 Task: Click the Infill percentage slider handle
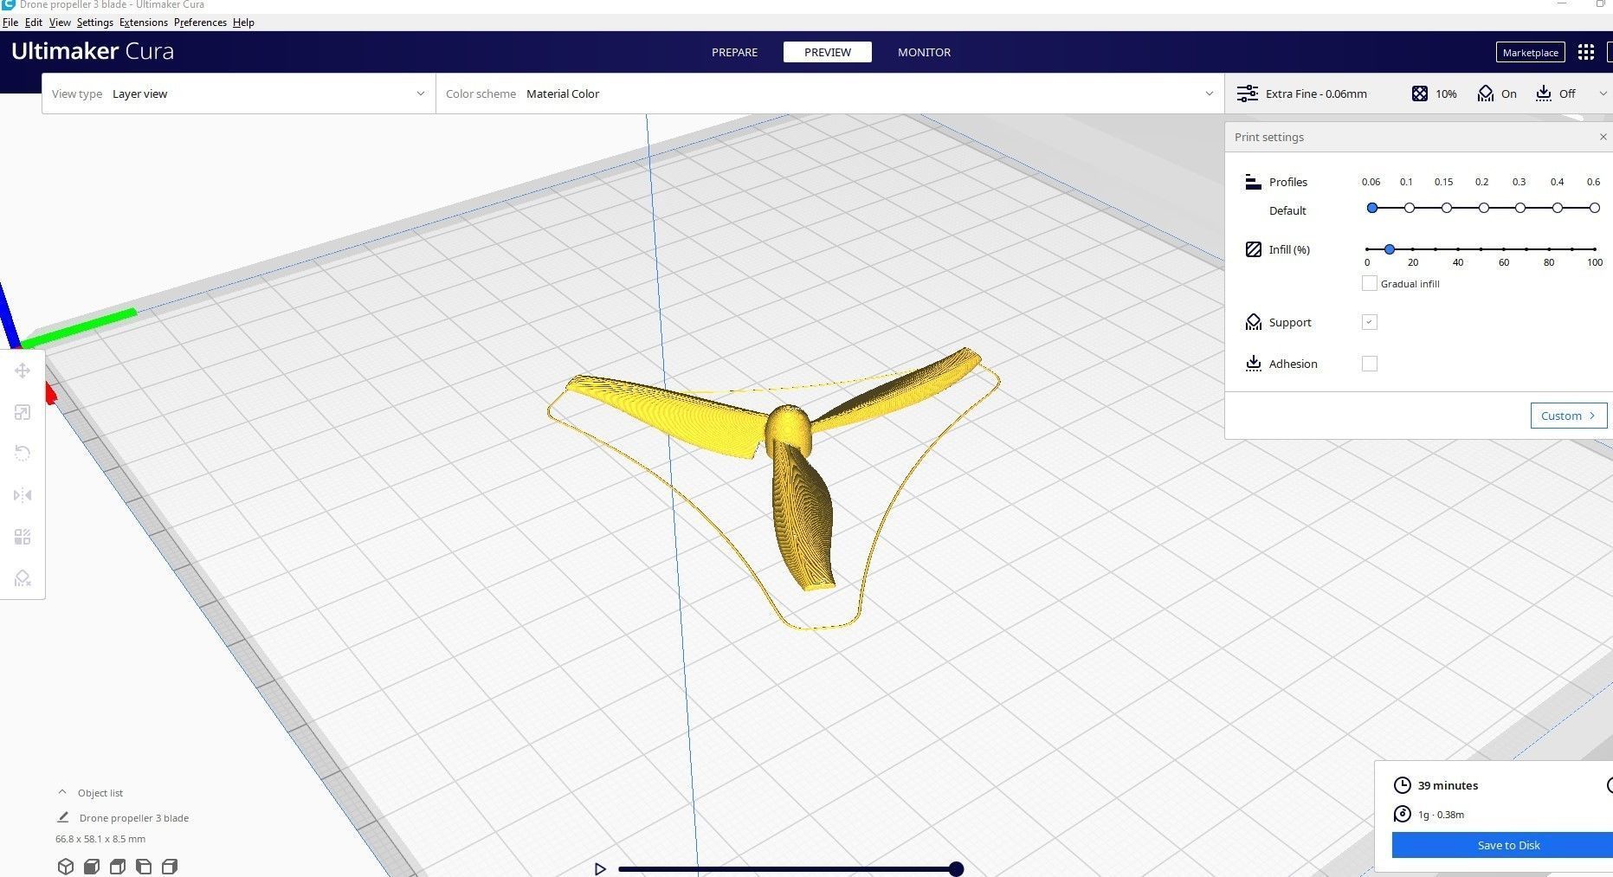click(1389, 249)
